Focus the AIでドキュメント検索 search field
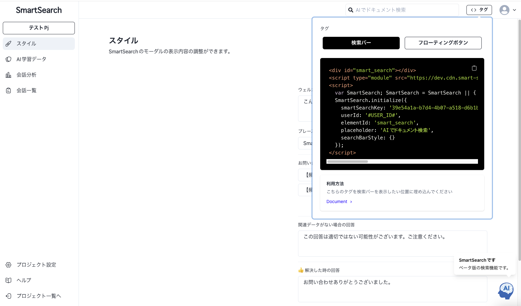The width and height of the screenshot is (521, 306). coord(402,10)
